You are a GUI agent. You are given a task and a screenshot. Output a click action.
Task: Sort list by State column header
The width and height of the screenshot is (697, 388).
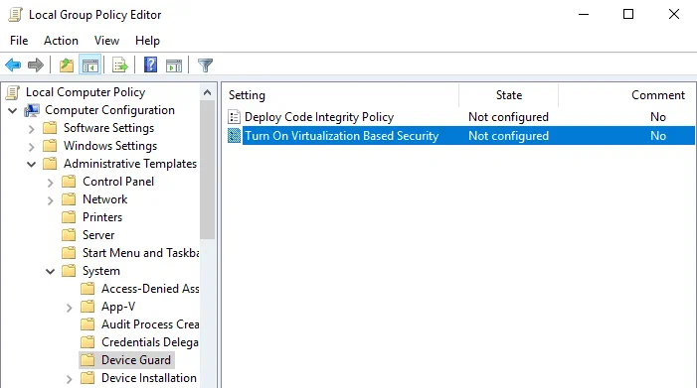(x=508, y=95)
